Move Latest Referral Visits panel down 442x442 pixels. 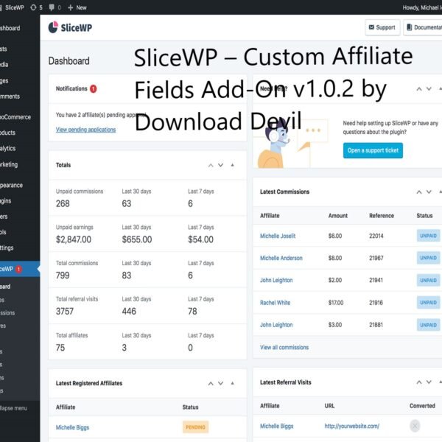coord(429,382)
